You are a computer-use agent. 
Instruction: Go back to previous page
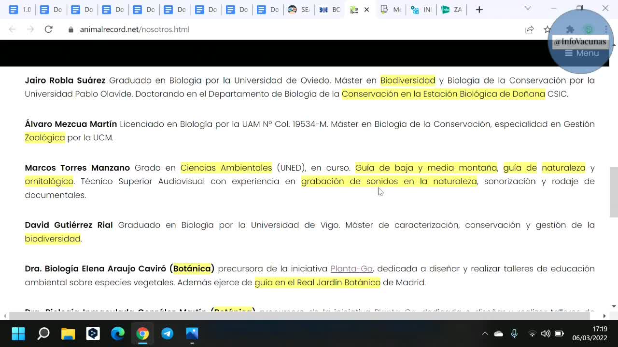(13, 29)
